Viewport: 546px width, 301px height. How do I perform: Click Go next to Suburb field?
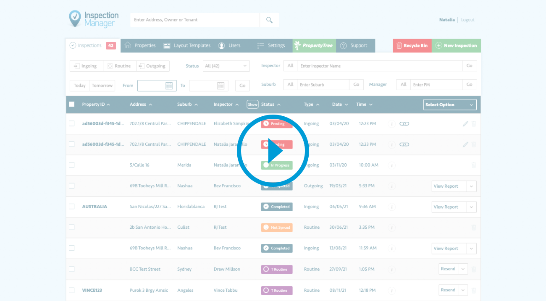coord(356,84)
